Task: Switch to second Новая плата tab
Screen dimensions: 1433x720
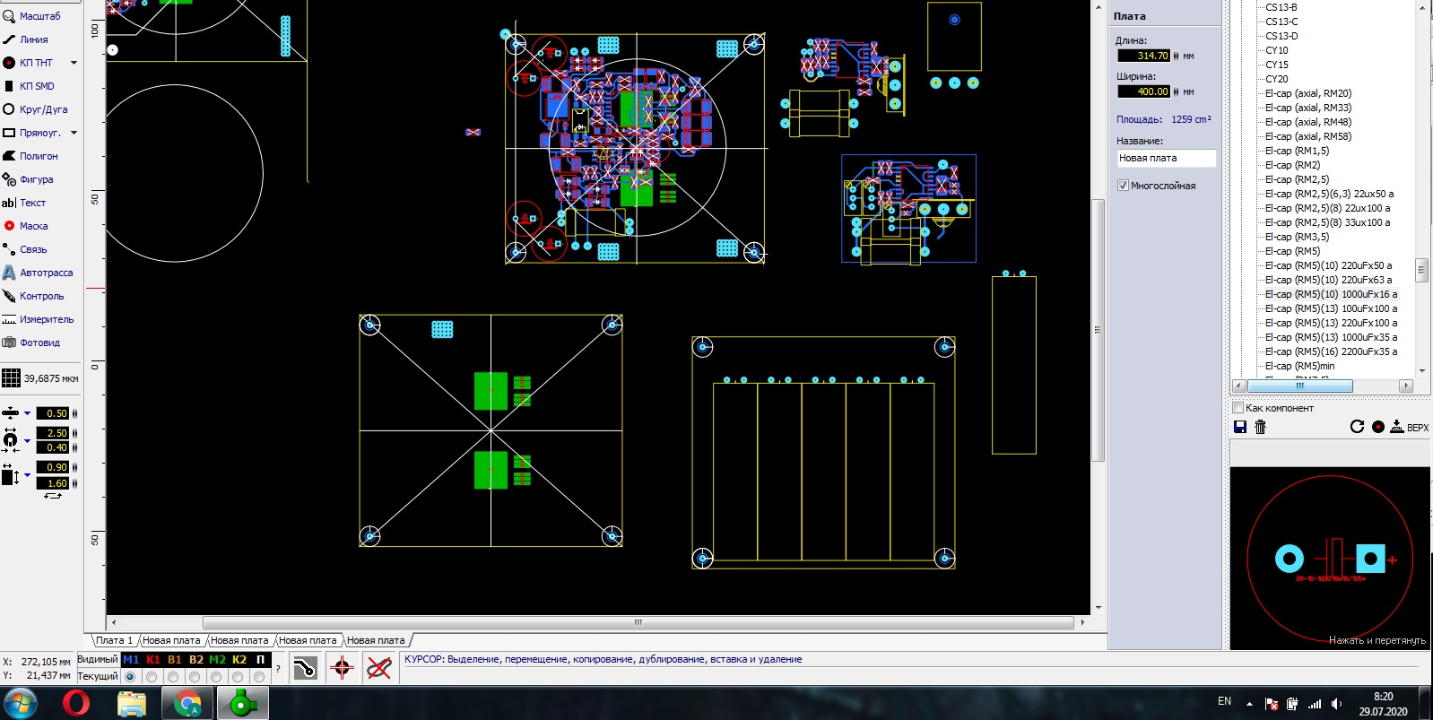Action: (x=239, y=640)
